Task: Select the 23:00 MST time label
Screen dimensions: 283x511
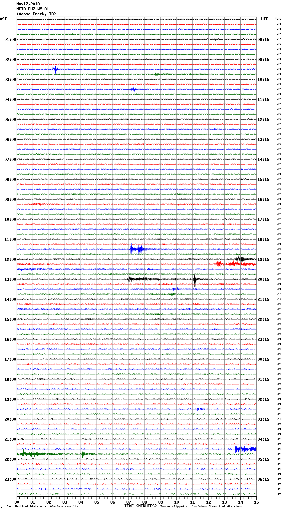Action: point(10,479)
